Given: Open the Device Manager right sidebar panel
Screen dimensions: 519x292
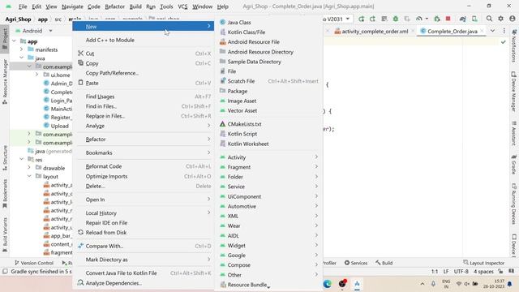Looking at the screenshot, I should tap(514, 91).
